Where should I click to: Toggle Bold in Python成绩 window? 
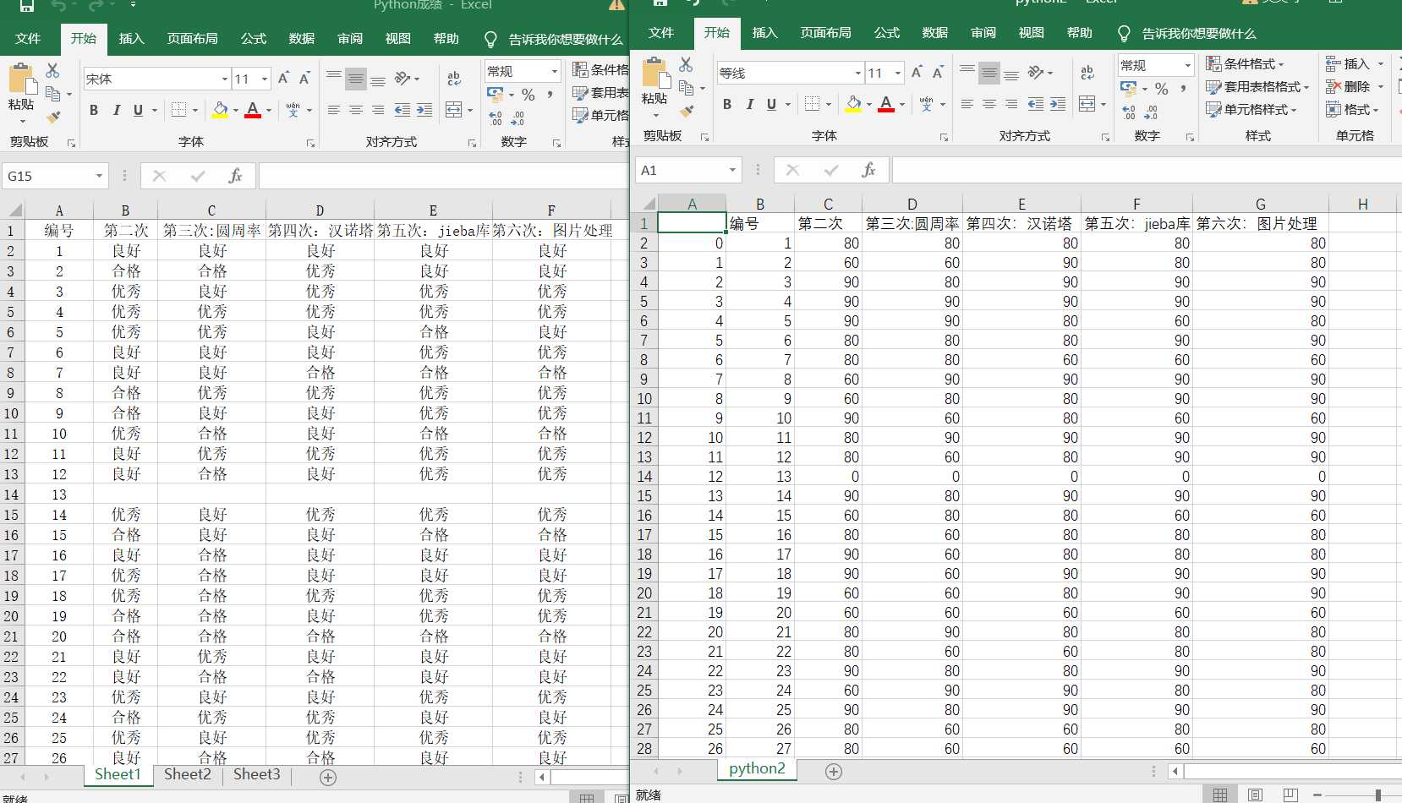pyautogui.click(x=94, y=110)
